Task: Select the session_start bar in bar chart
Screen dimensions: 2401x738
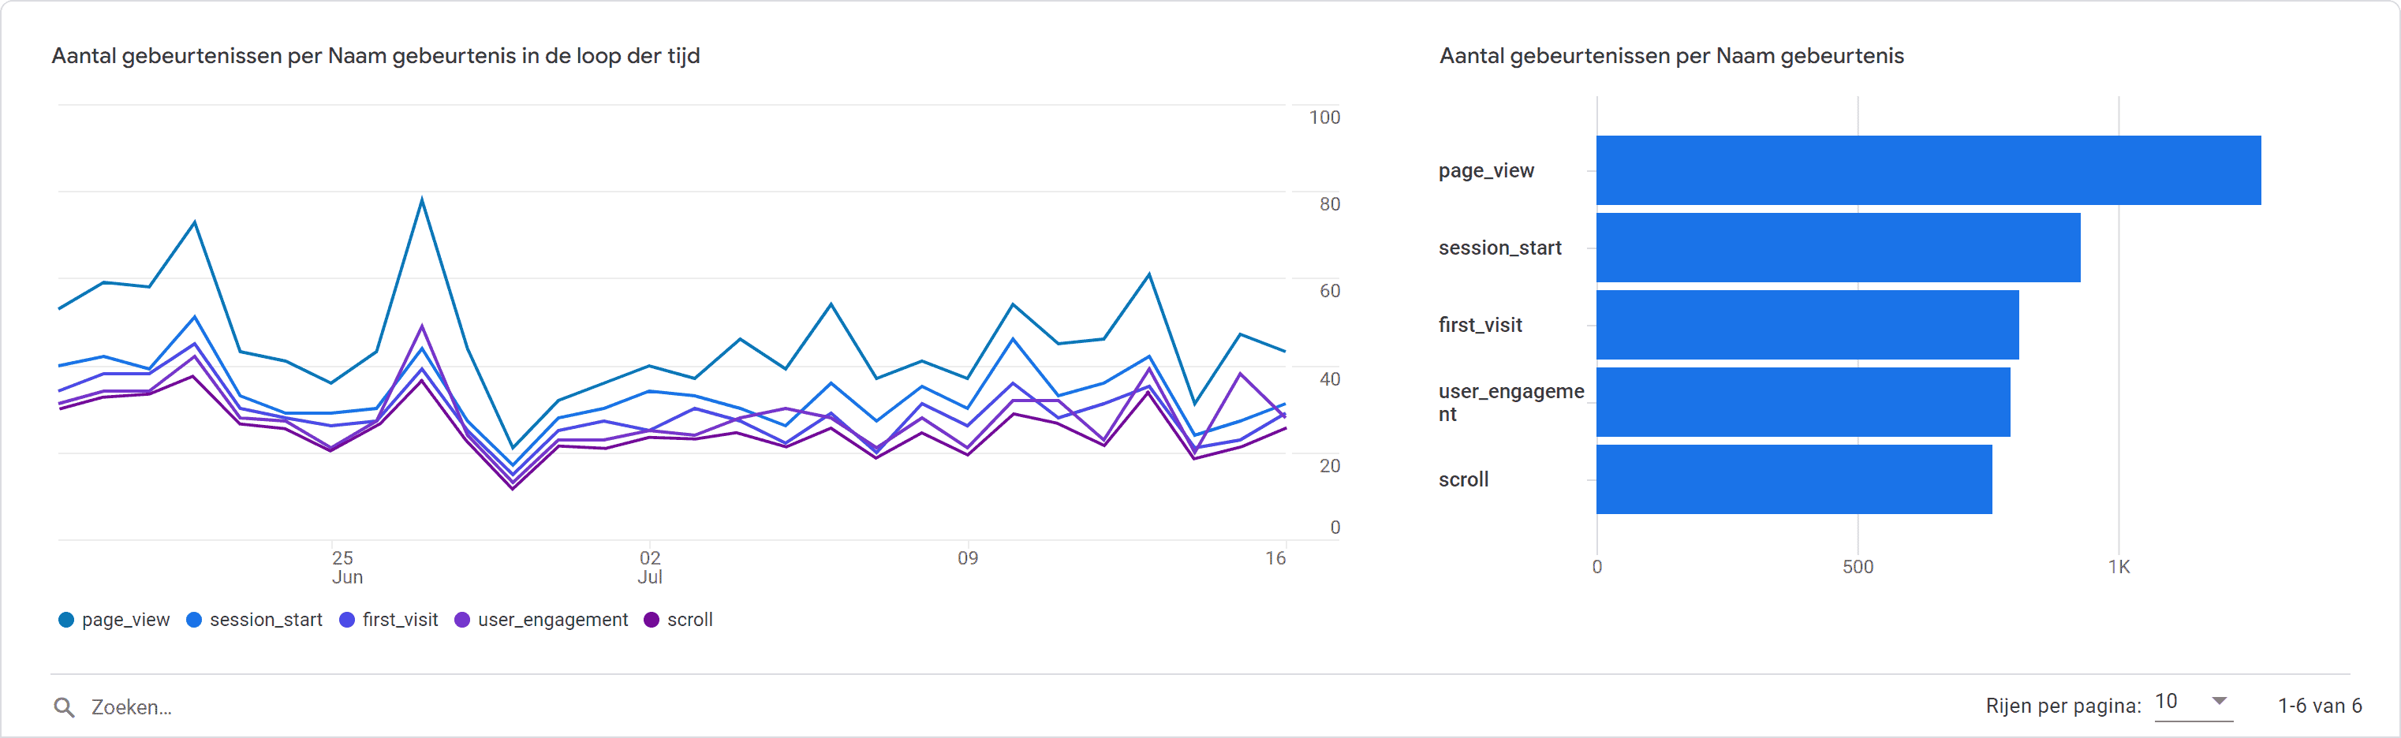Action: coord(1837,248)
